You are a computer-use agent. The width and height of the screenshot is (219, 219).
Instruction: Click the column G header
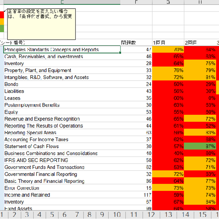click(168, 2)
